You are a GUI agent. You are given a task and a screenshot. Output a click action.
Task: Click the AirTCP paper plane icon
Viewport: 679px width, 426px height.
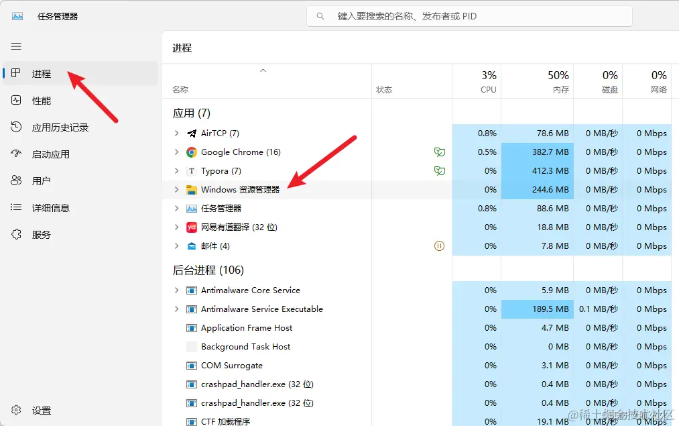pyautogui.click(x=192, y=133)
